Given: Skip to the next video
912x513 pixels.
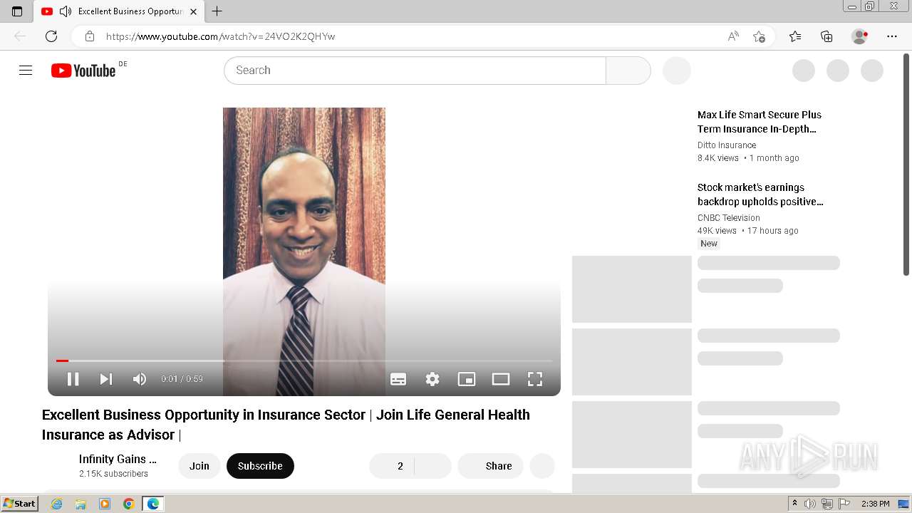Looking at the screenshot, I should pos(106,379).
